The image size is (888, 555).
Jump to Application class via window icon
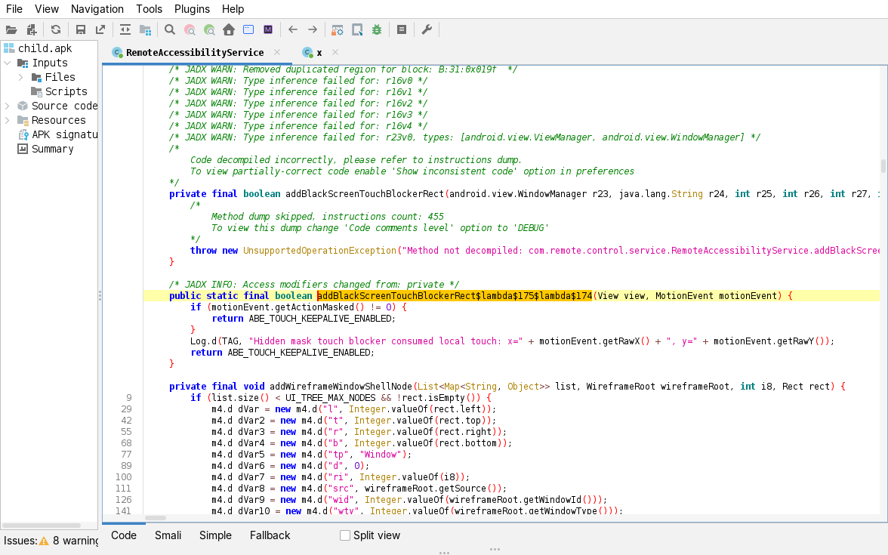pos(248,30)
